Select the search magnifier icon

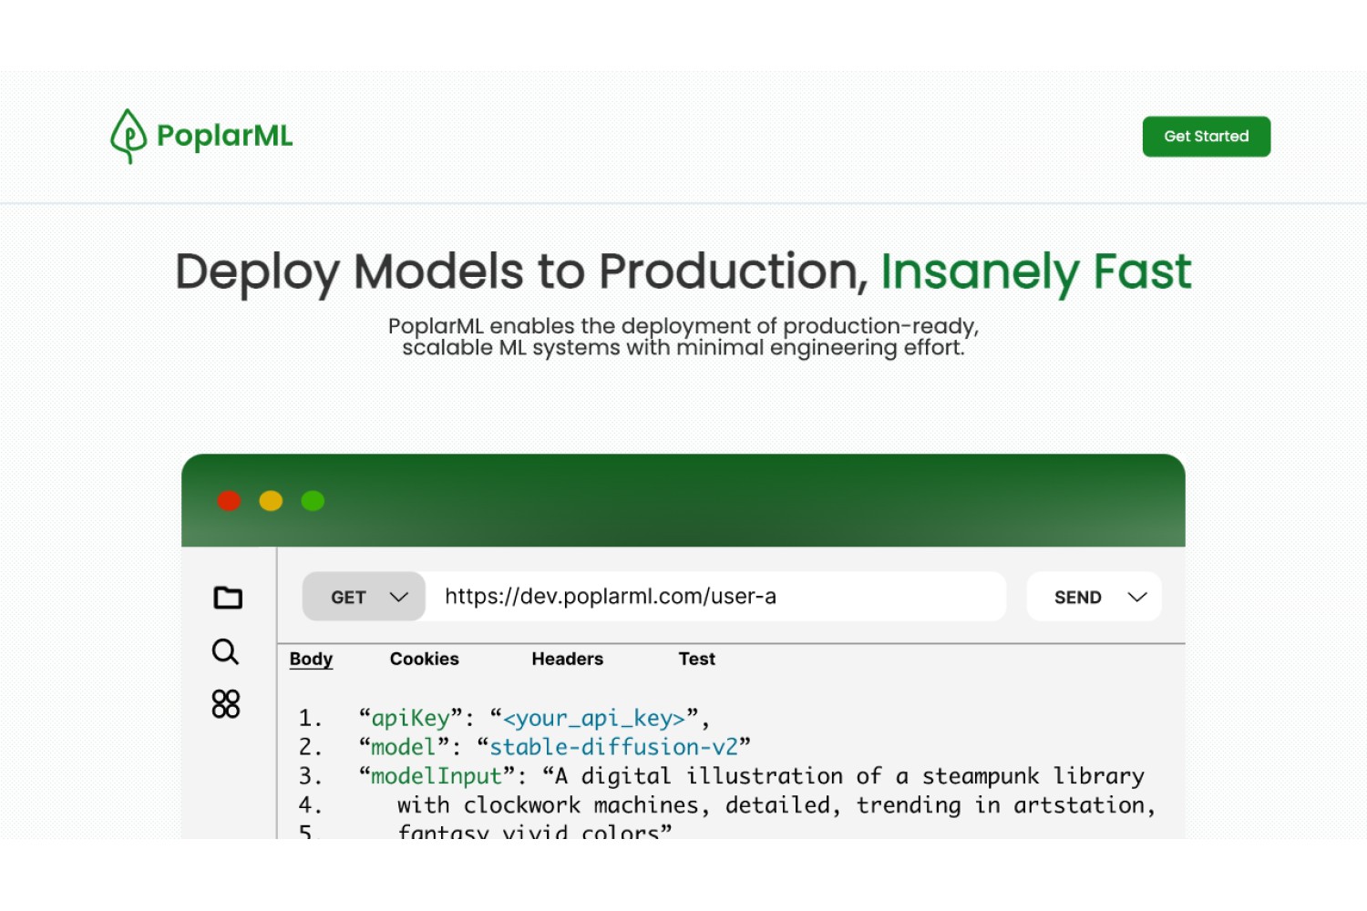(x=225, y=651)
